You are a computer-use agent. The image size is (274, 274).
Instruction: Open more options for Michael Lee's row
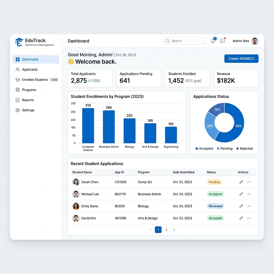[x=249, y=194]
